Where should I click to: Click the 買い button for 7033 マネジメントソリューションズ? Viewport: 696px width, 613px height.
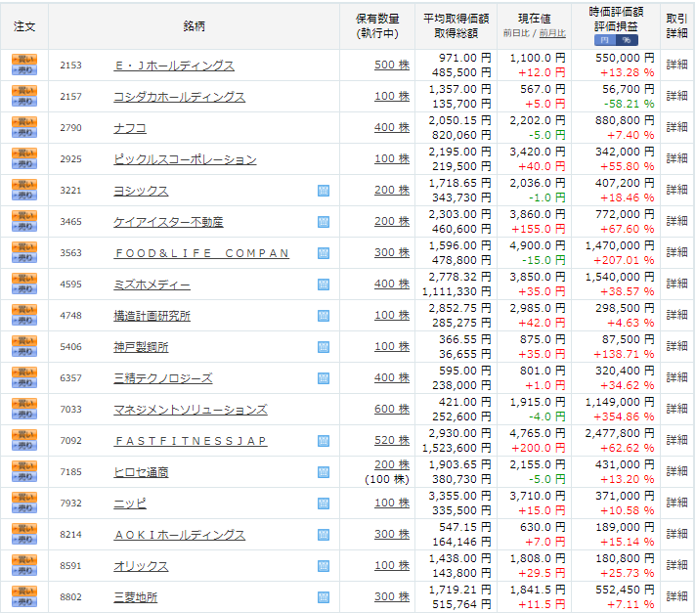24,404
